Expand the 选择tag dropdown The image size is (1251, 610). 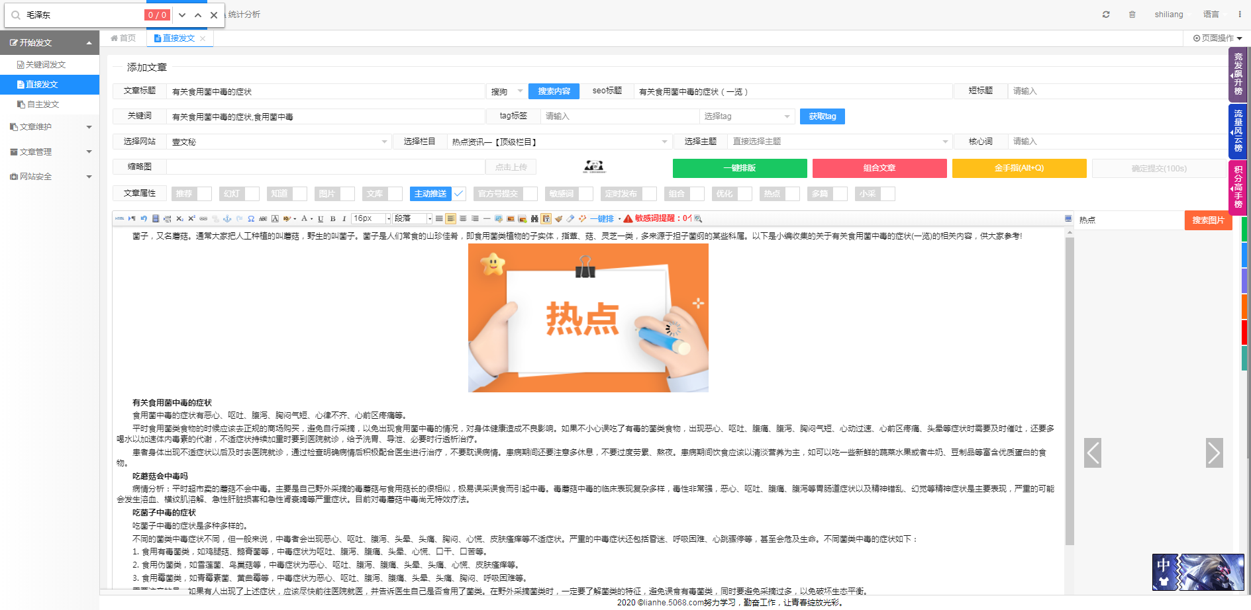tap(747, 116)
